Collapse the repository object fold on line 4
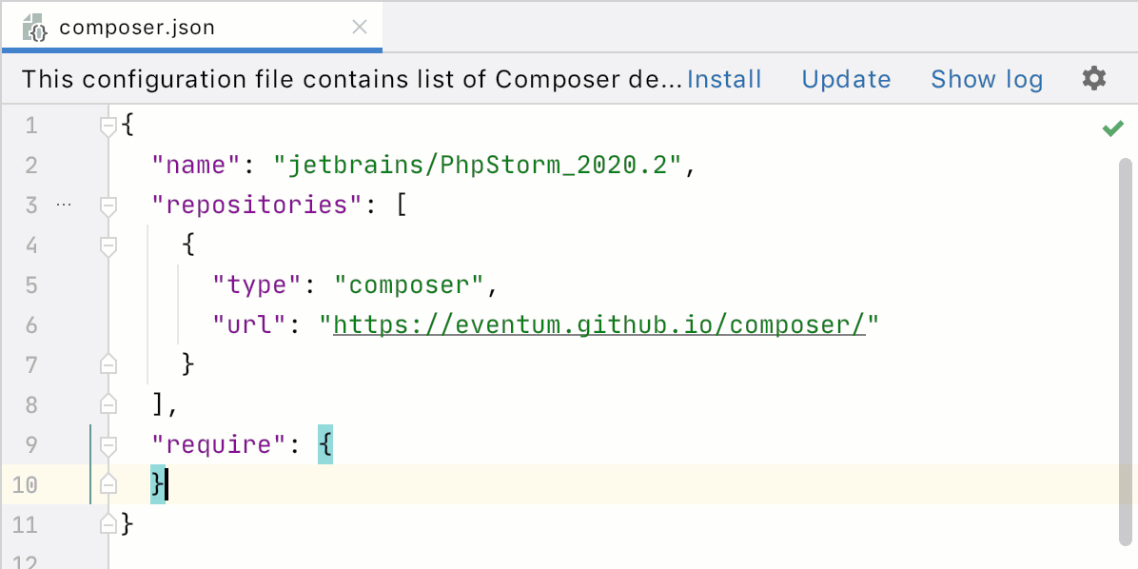 108,245
